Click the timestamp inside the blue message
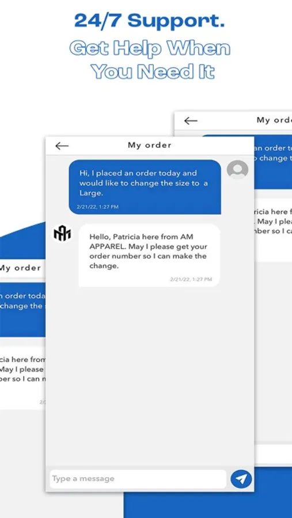 (97, 207)
